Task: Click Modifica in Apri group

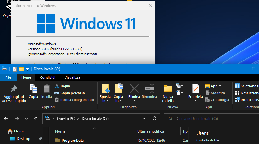Action: pyautogui.click(x=215, y=93)
